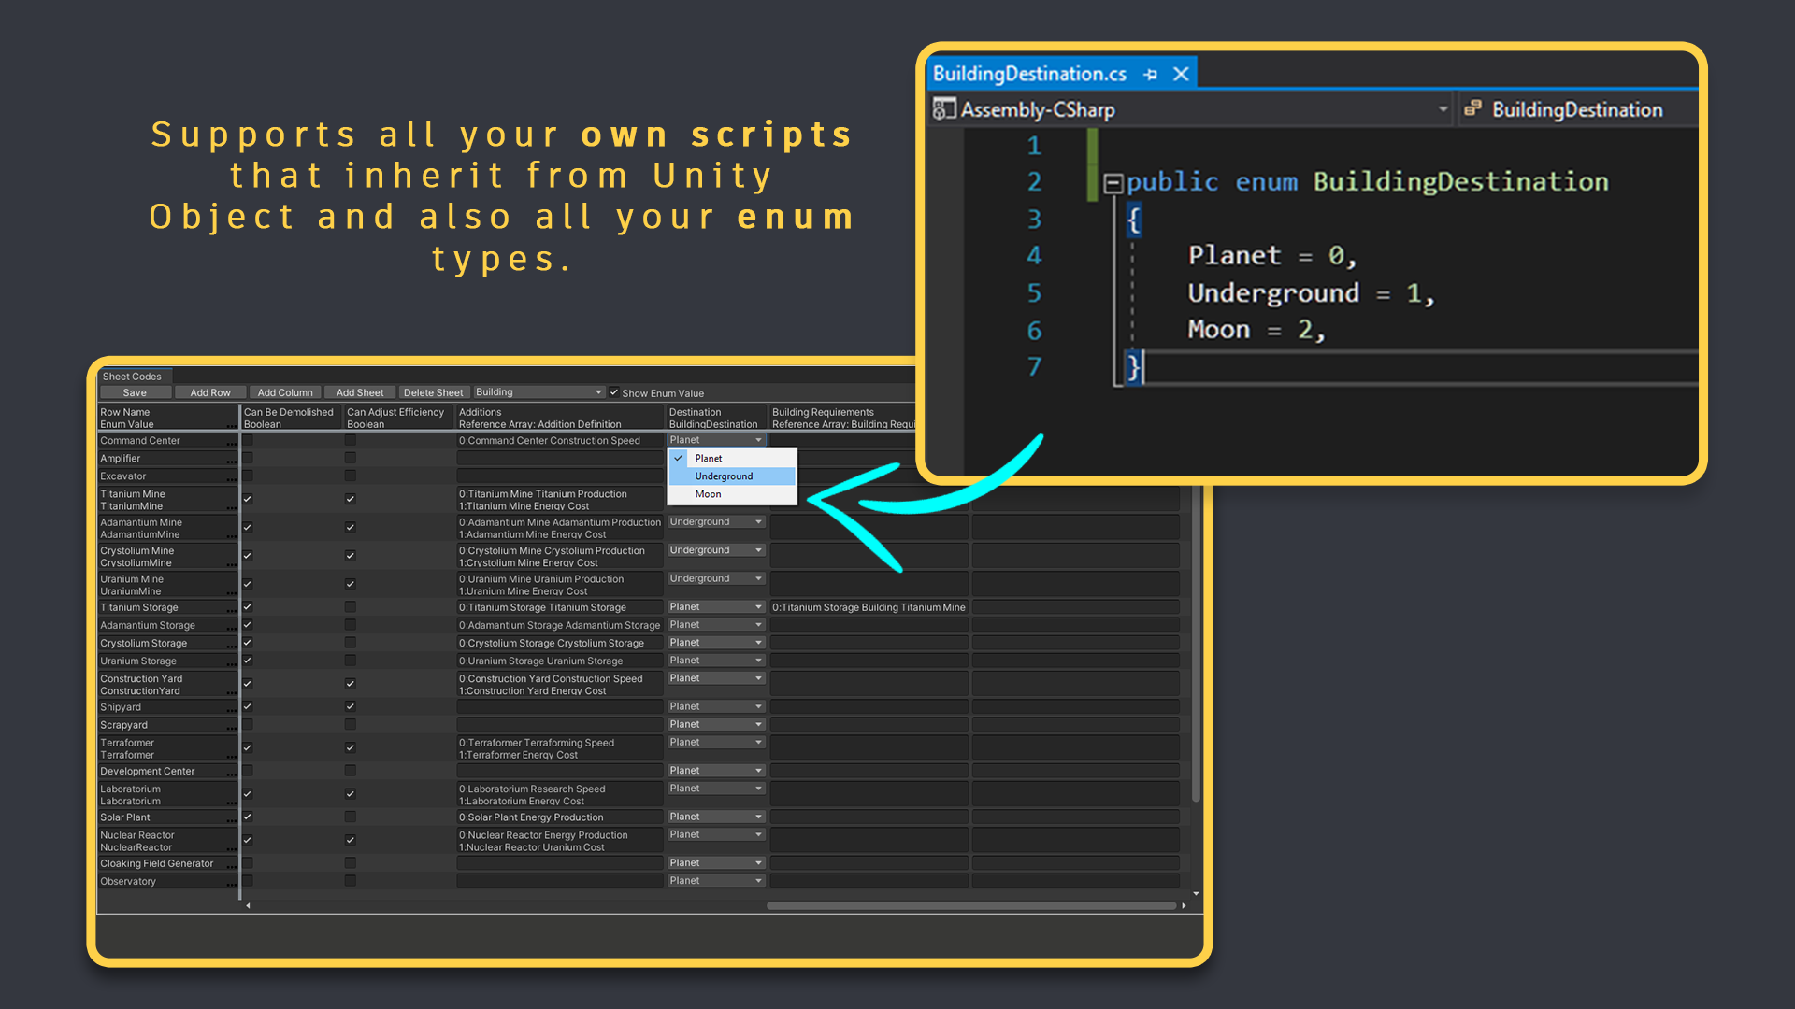This screenshot has width=1795, height=1009.
Task: Choose Moon in the open destination menu
Action: click(x=732, y=494)
